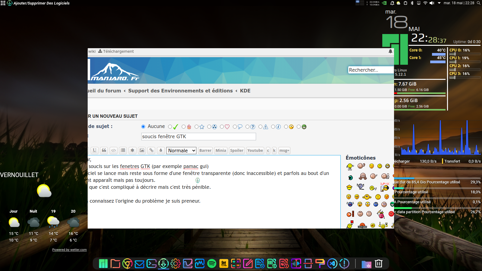Screen dimensions: 482x271
Task: Click the underline formatting button
Action: tap(95, 150)
